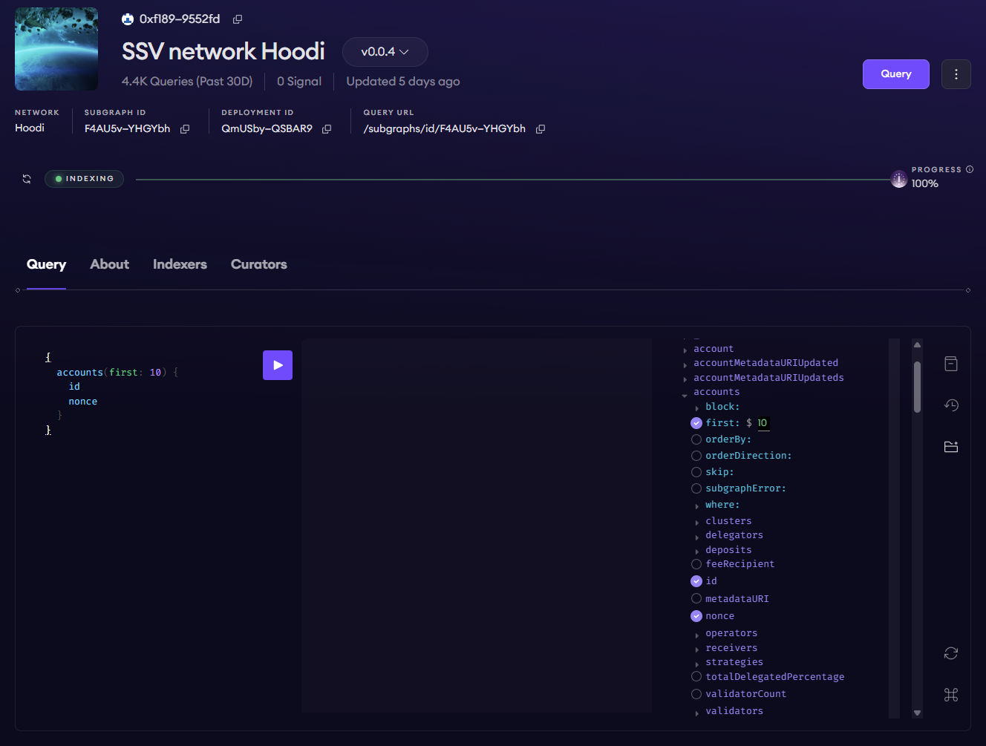Expand the receivers field
986x746 pixels.
point(696,650)
